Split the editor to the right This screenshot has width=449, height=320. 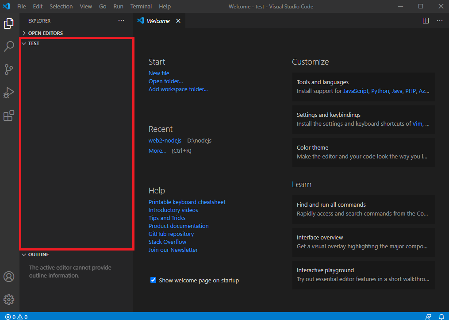pos(426,21)
